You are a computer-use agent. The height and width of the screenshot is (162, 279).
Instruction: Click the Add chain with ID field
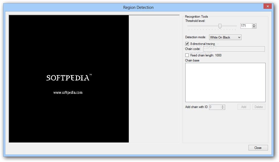tap(215, 107)
